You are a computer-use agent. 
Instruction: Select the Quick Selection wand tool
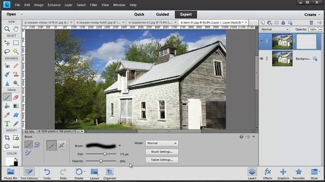click(16, 52)
